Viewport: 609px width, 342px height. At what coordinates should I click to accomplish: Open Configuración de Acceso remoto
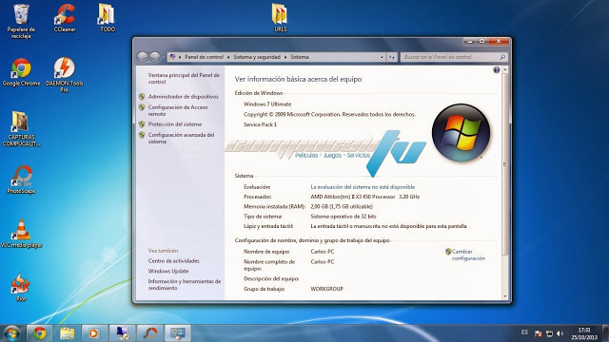tap(178, 110)
